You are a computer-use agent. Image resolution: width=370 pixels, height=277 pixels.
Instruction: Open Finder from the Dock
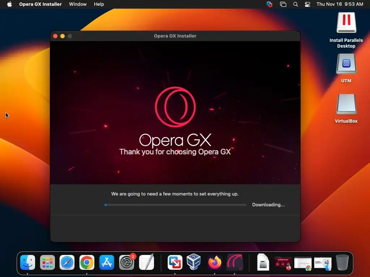tap(27, 262)
